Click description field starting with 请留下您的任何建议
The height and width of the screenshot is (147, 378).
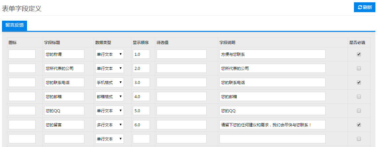pyautogui.click(x=272, y=125)
